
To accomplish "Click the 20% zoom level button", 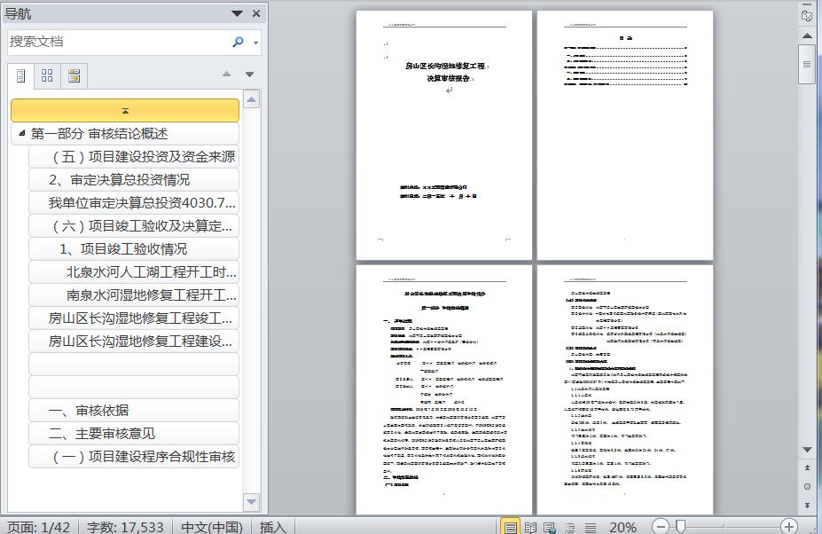I will (622, 527).
